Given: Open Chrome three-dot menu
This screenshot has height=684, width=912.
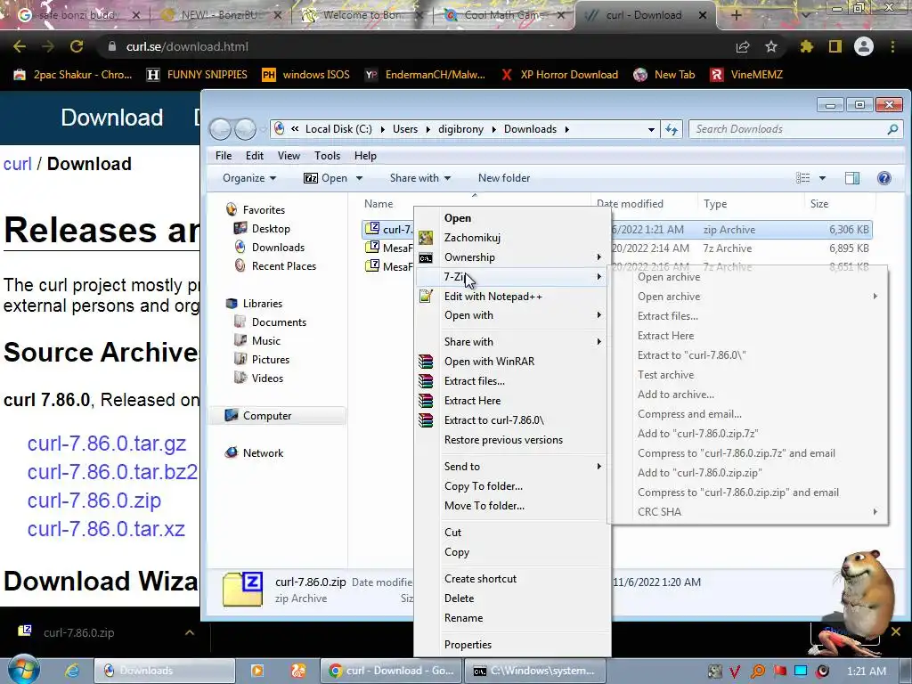Looking at the screenshot, I should tap(892, 46).
